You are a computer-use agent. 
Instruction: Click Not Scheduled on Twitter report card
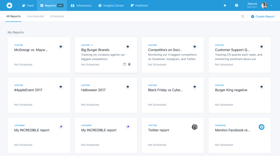[157, 145]
